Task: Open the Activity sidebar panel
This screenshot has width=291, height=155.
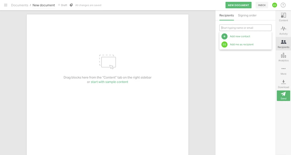Action: pos(283,30)
